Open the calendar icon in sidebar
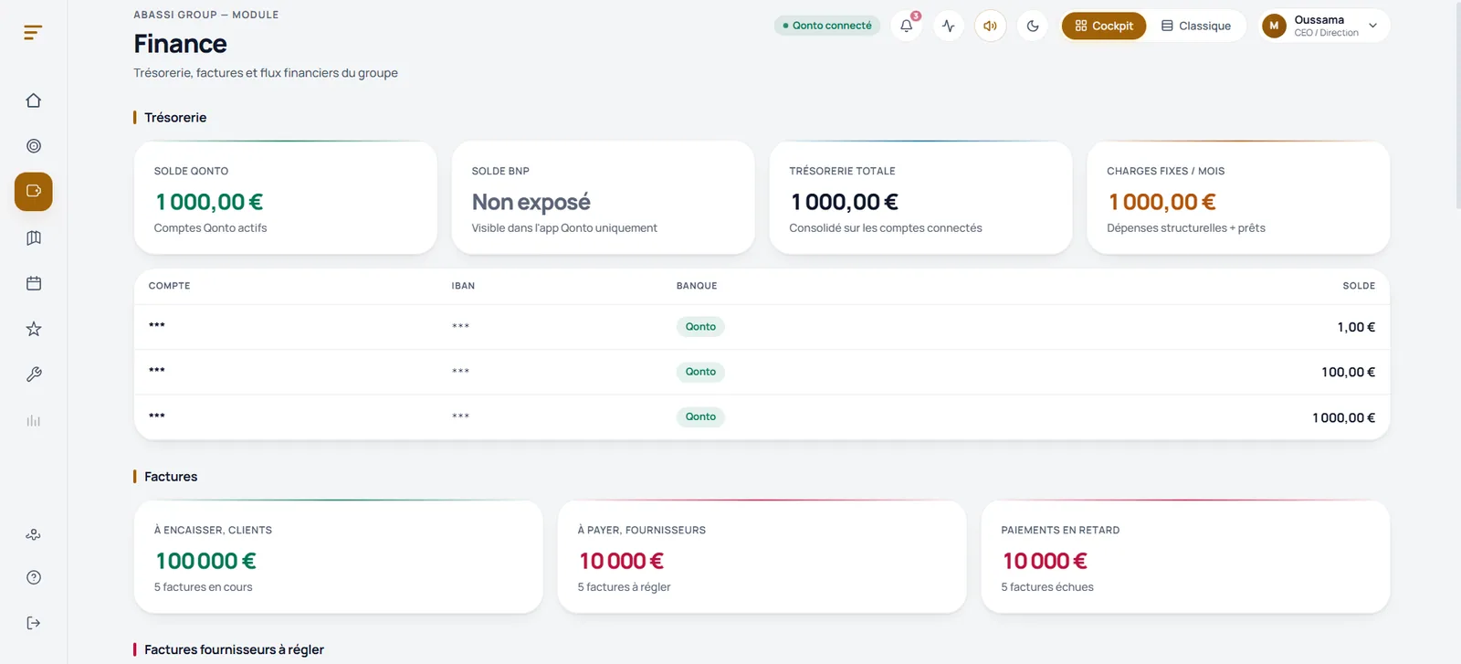 click(x=34, y=283)
